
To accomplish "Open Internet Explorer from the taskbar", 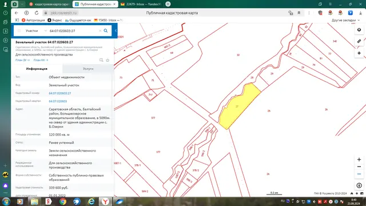I will point(91,201).
